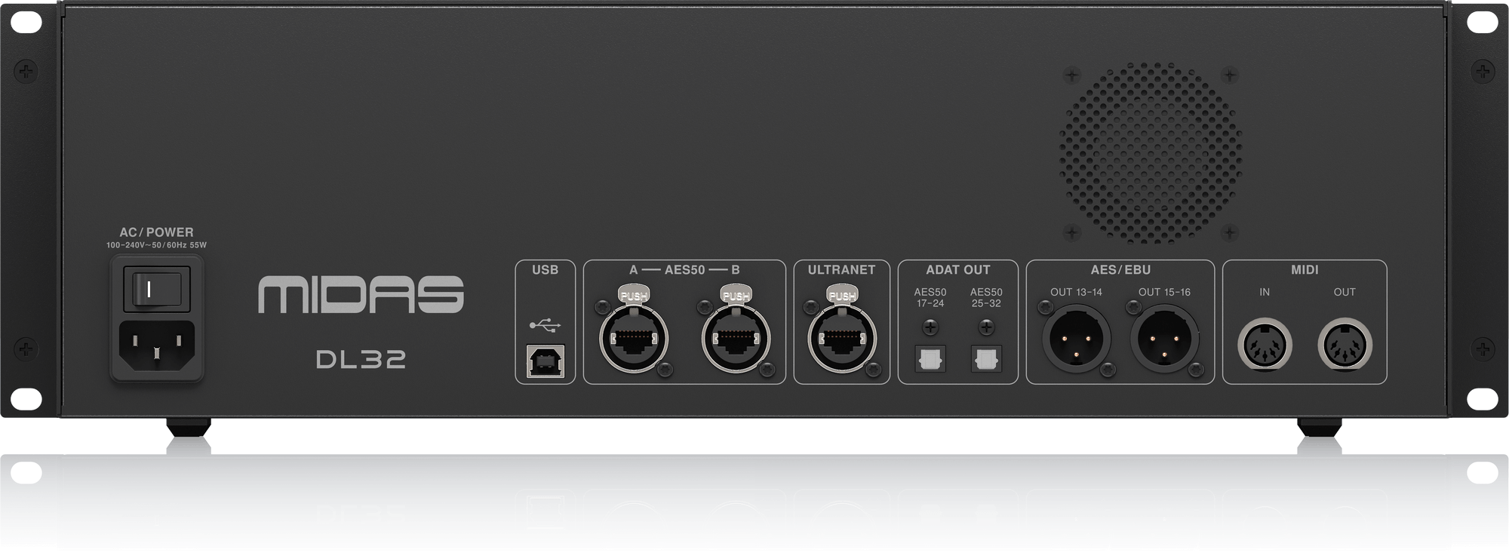The image size is (1509, 559).
Task: Click the ADAT OUT AES50 25-32 optical port
Action: point(986,359)
